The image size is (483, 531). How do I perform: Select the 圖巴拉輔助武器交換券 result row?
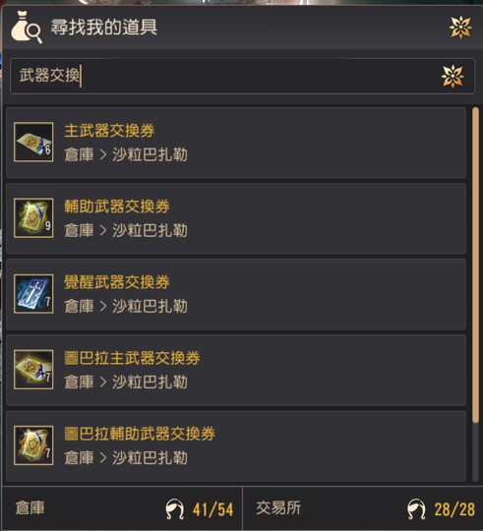point(236,446)
